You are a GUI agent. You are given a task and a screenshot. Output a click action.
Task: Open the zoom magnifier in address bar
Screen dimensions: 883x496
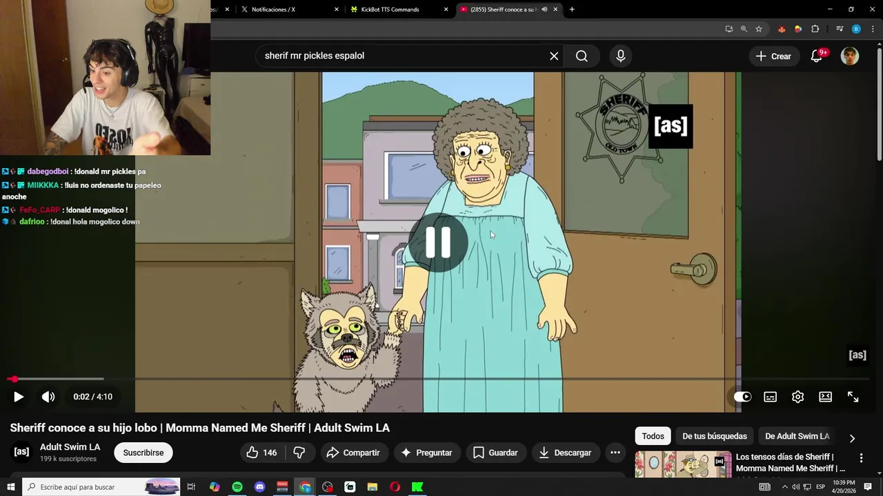pos(744,29)
